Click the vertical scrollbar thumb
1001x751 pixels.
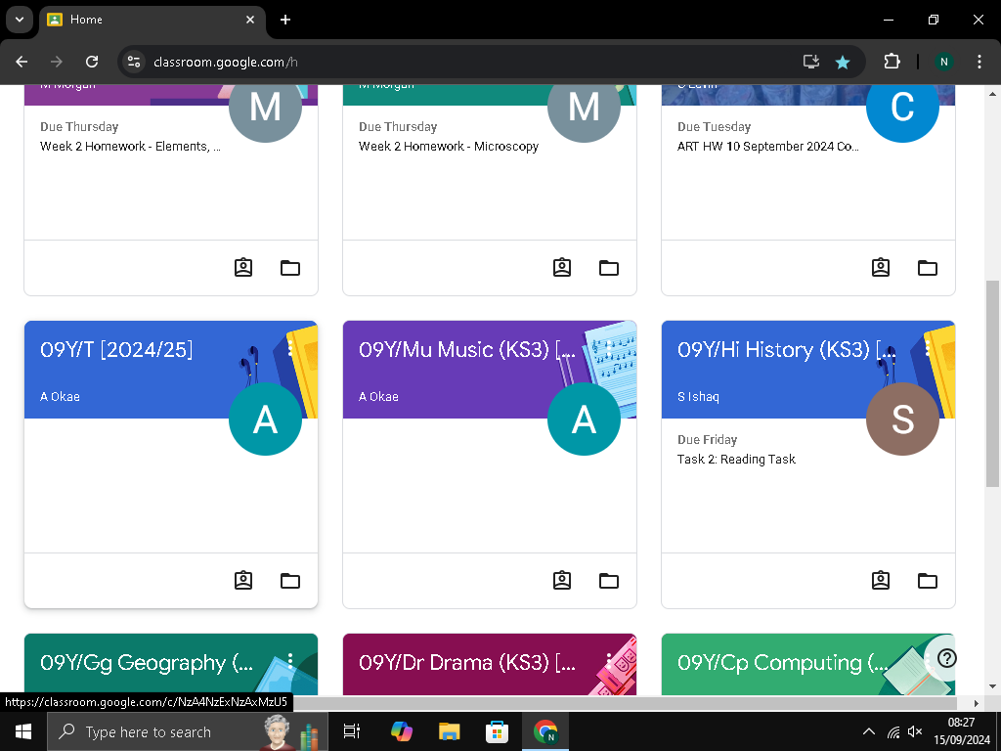[x=992, y=383]
